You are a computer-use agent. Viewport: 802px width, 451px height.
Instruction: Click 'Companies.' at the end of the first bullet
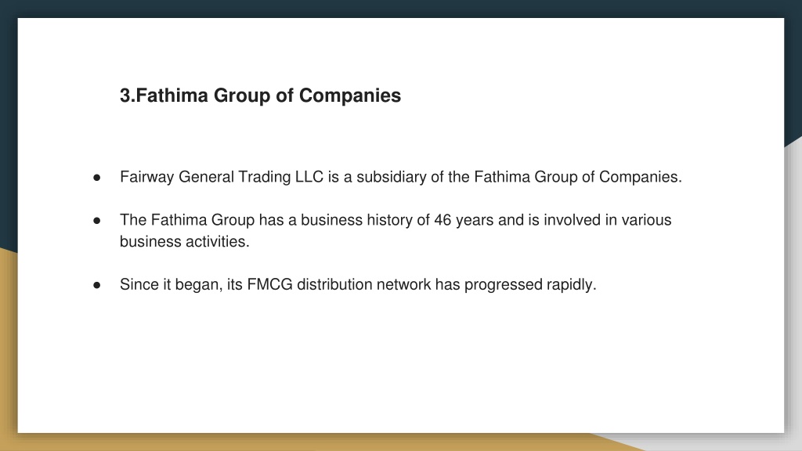point(641,178)
